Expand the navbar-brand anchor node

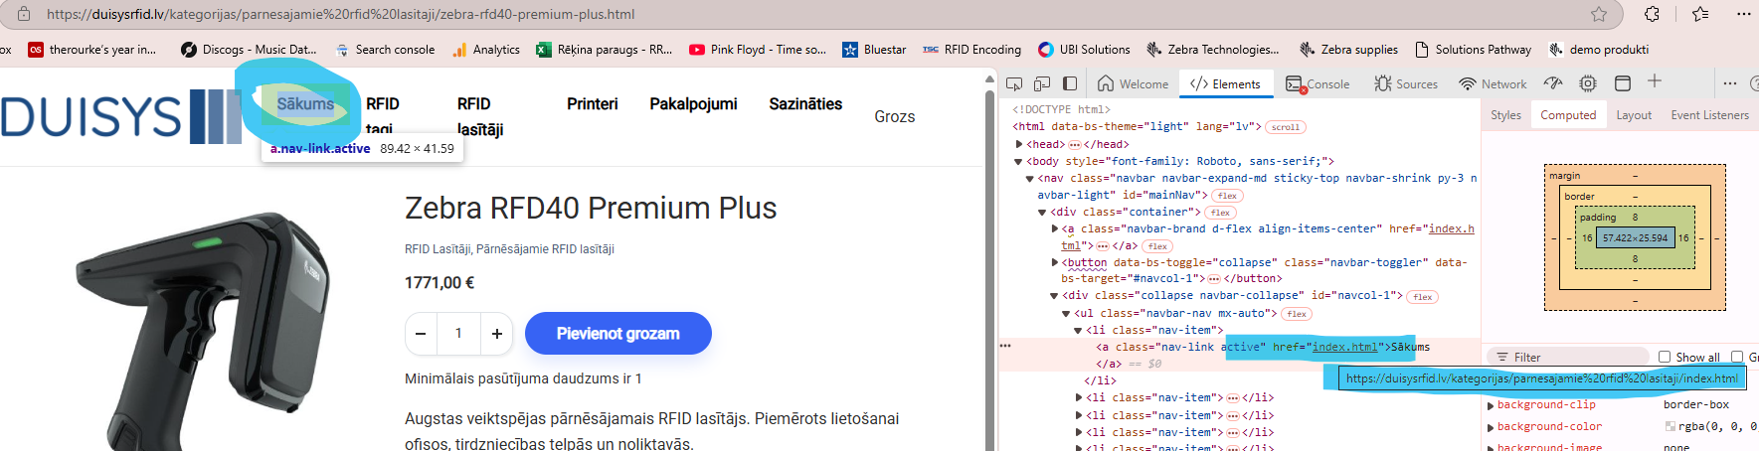(1055, 228)
